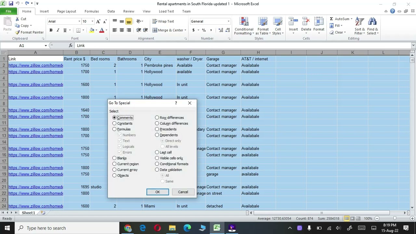Click the zoom slider in status bar
The width and height of the screenshot is (416, 234).
point(395,218)
